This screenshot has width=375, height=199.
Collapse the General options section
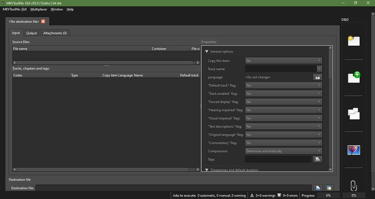coord(207,51)
